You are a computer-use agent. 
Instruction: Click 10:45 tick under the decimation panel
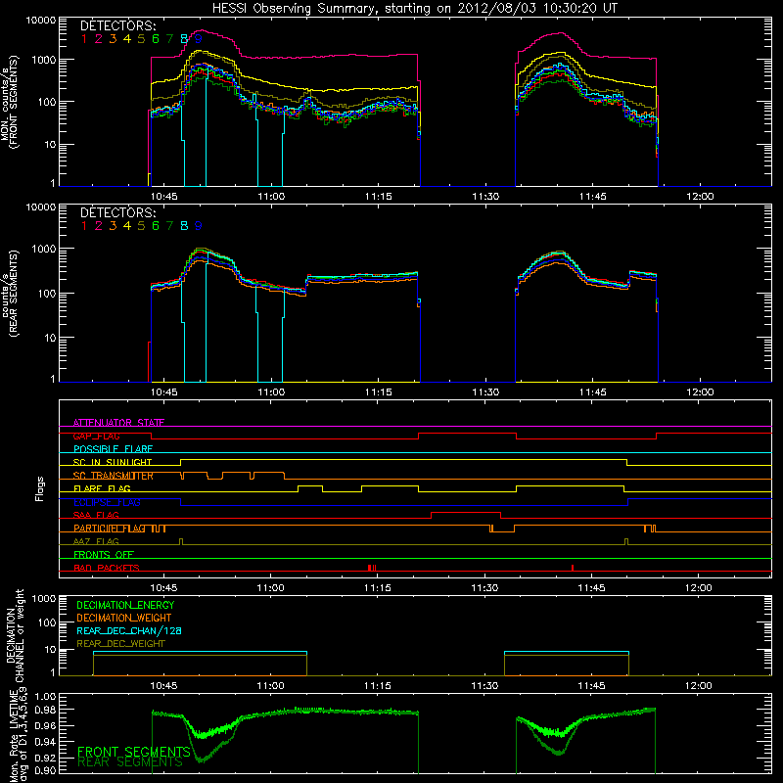(163, 686)
